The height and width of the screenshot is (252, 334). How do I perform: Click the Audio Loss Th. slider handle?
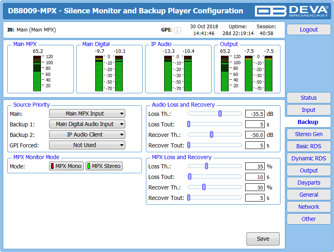tap(220, 113)
